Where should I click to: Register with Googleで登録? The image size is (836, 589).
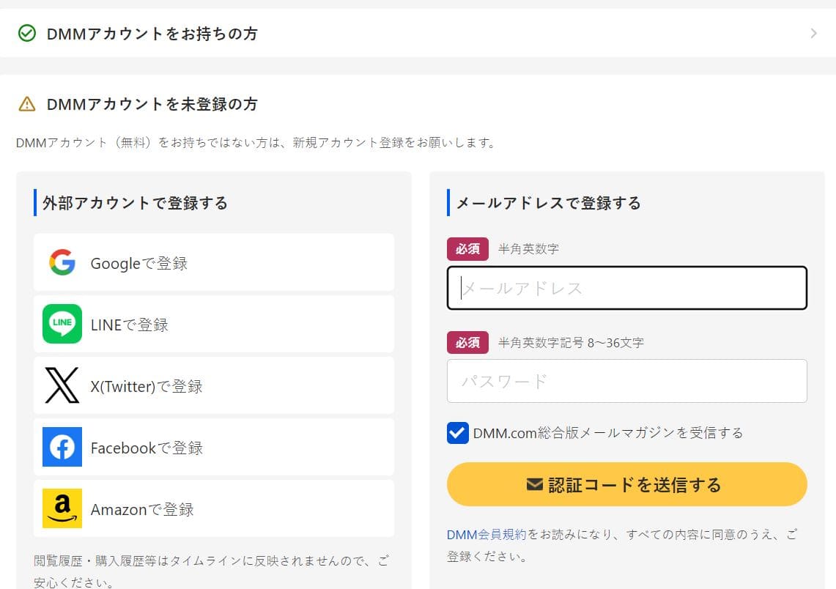pyautogui.click(x=214, y=263)
